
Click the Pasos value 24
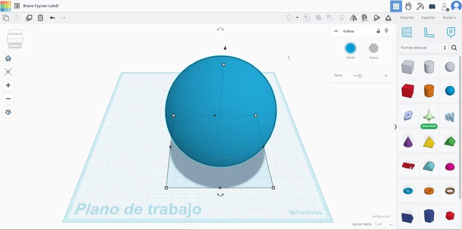point(386,76)
